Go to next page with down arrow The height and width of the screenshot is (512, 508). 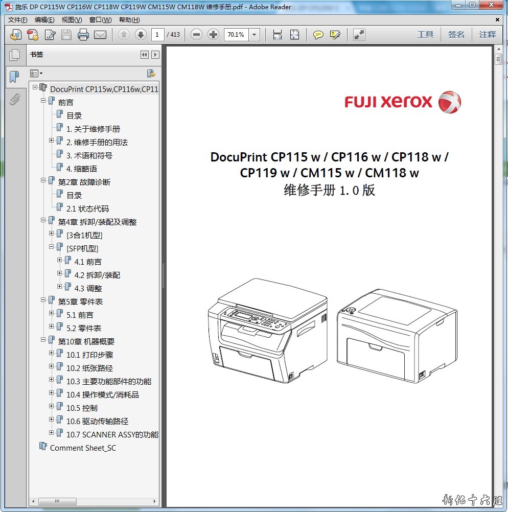[x=141, y=35]
